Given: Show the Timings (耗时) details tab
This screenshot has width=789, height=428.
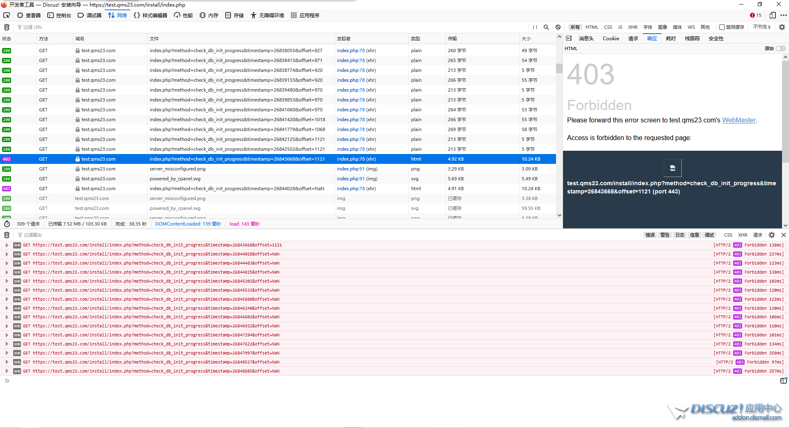Looking at the screenshot, I should click(671, 39).
